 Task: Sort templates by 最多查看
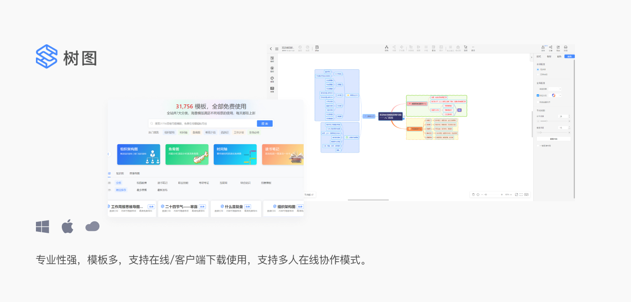(142, 190)
